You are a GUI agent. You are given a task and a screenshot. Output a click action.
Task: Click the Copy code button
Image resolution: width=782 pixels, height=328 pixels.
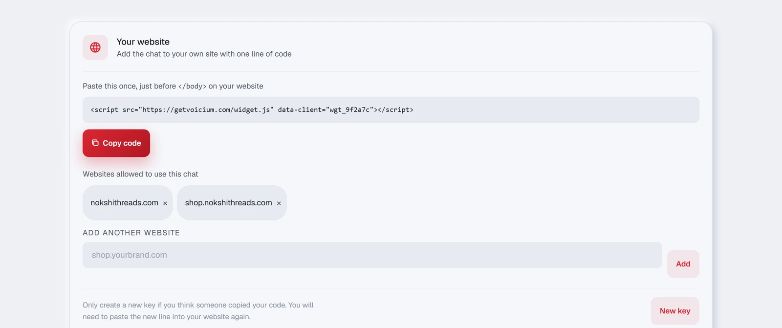pyautogui.click(x=116, y=143)
